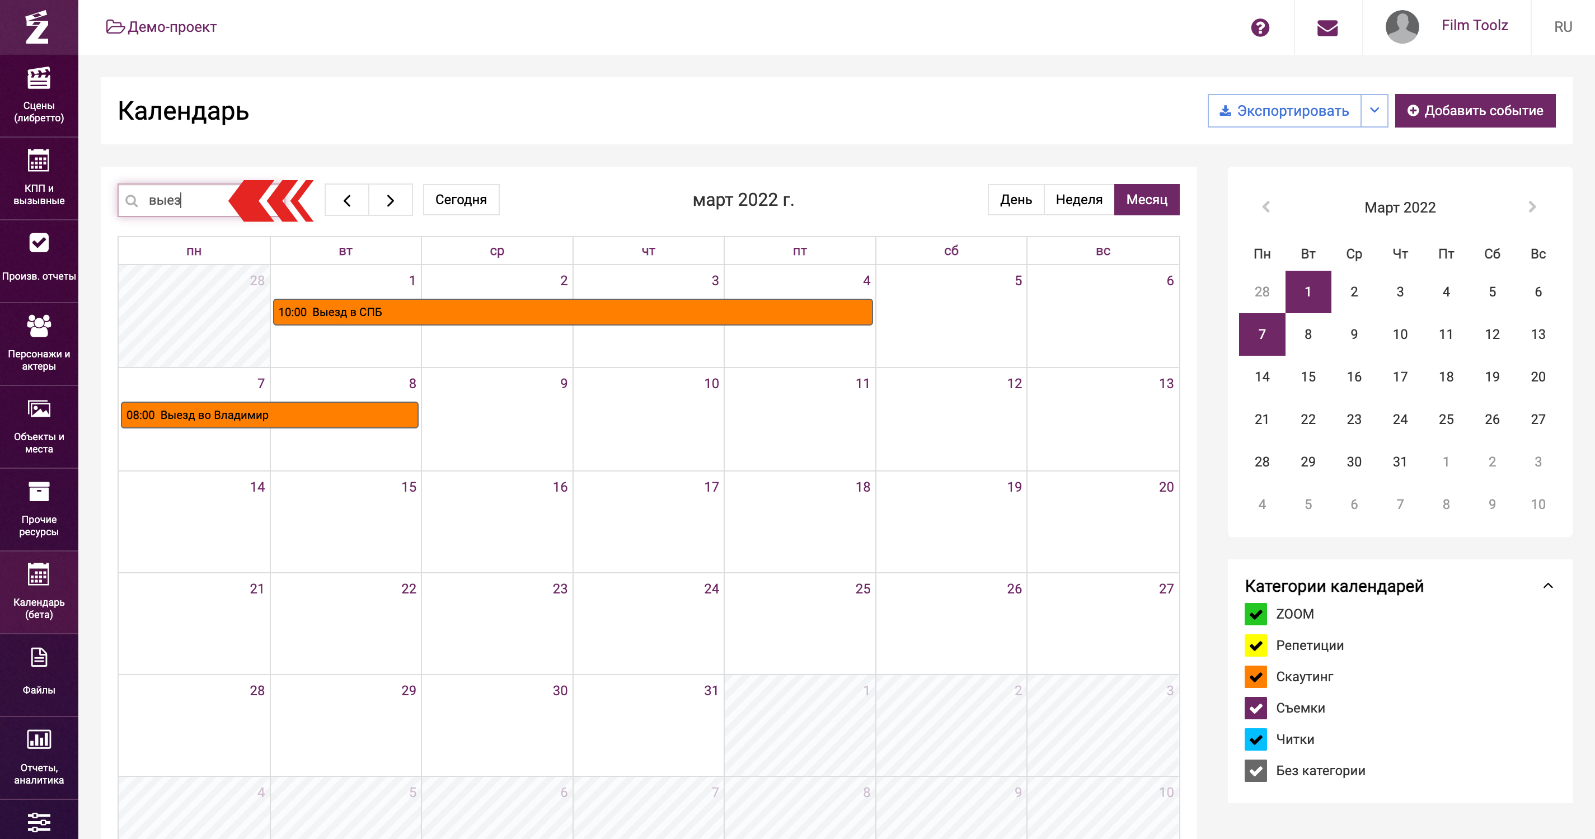Previous month arrow in mini calendar

tap(1266, 206)
